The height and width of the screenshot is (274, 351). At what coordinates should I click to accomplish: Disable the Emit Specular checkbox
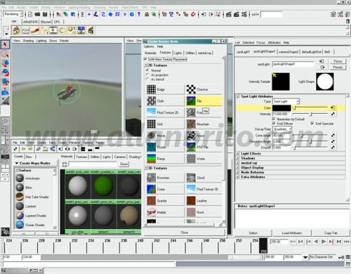click(312, 124)
